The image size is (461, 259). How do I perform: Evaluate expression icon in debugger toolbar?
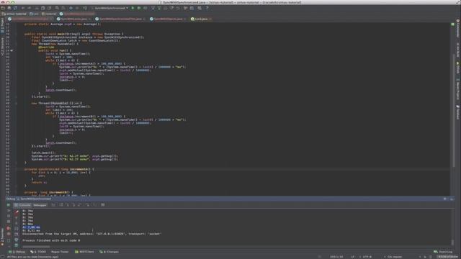[102, 205]
